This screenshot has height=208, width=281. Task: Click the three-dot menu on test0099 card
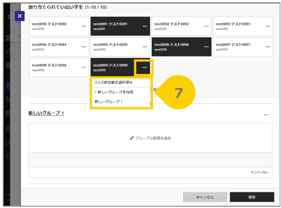[145, 67]
